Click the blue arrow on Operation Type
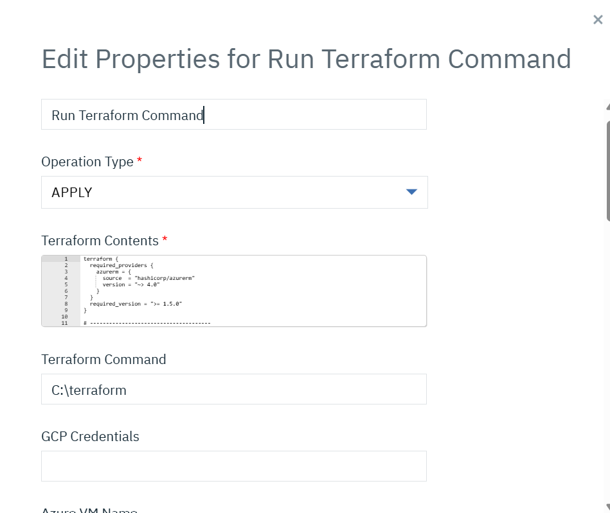The height and width of the screenshot is (513, 610). [412, 193]
